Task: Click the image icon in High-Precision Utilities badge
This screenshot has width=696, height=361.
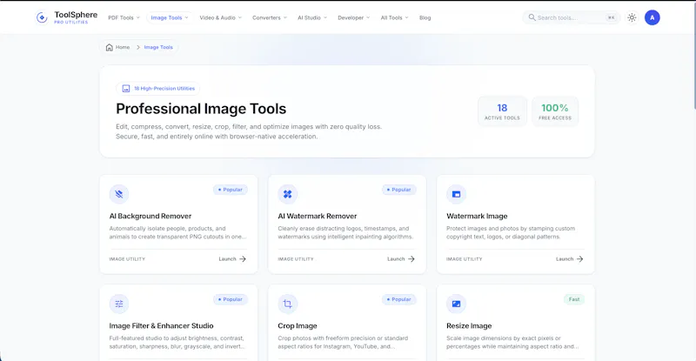Action: tap(126, 89)
